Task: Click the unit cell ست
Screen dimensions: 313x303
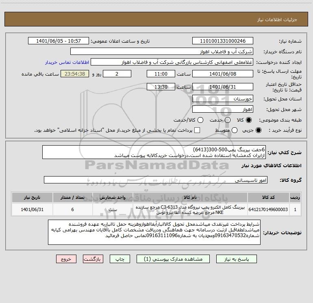Action: 113,209
